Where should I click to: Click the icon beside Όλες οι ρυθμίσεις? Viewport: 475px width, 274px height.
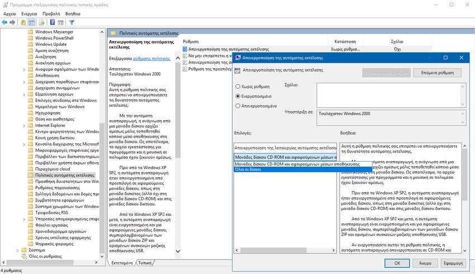coord(24,256)
